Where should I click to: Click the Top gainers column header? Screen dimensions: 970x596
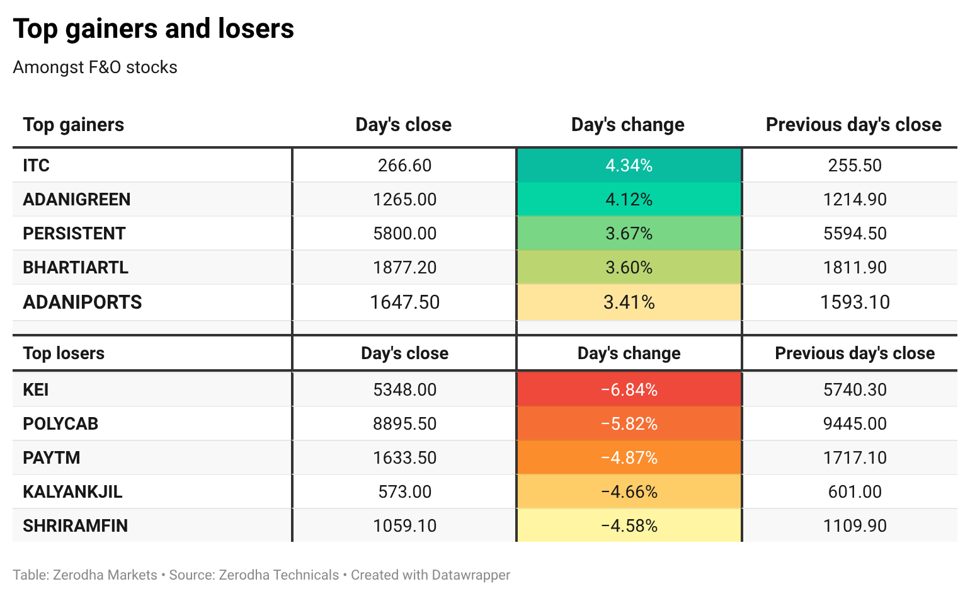(x=74, y=125)
